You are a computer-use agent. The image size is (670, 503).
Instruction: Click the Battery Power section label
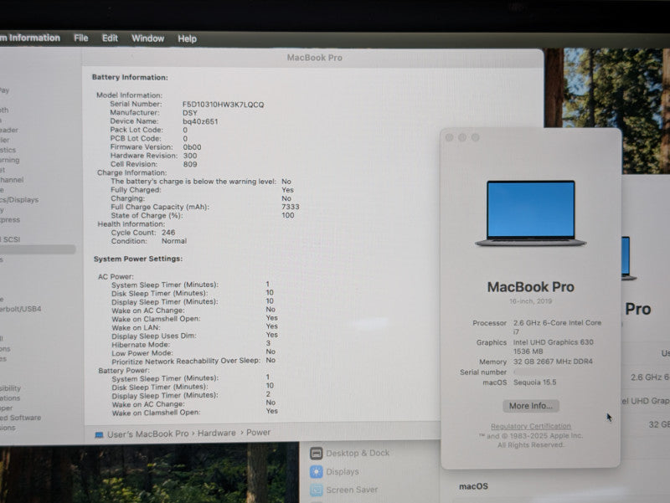point(123,370)
